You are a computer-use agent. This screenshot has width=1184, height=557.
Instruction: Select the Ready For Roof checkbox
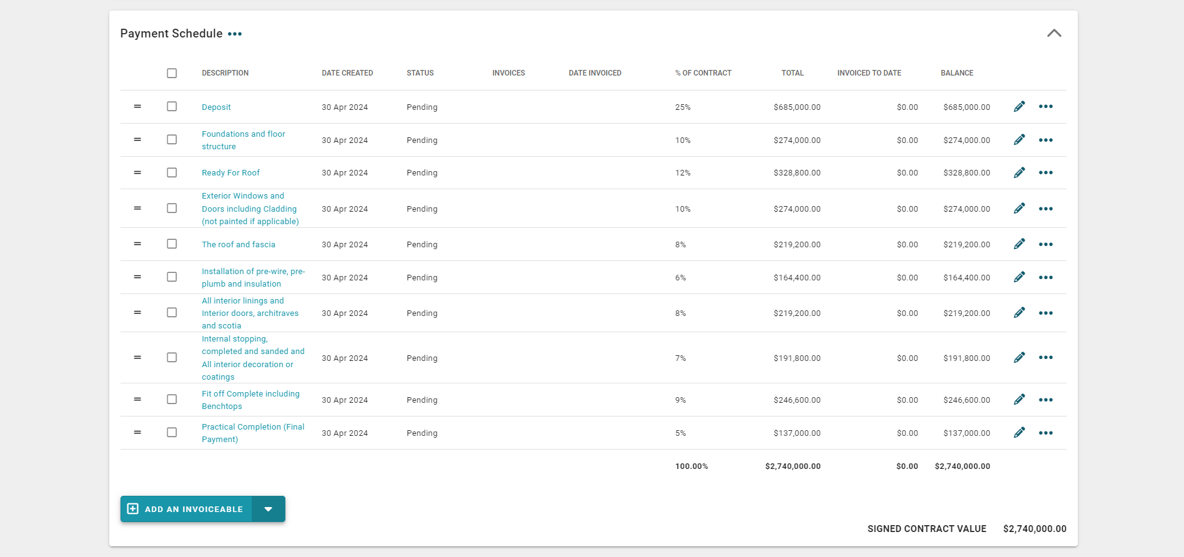pos(172,172)
